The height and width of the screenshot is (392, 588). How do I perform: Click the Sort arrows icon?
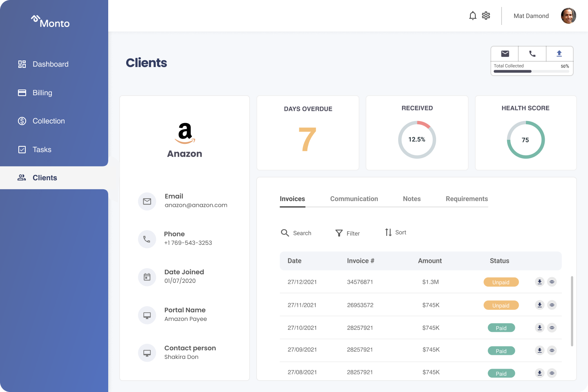coord(388,232)
